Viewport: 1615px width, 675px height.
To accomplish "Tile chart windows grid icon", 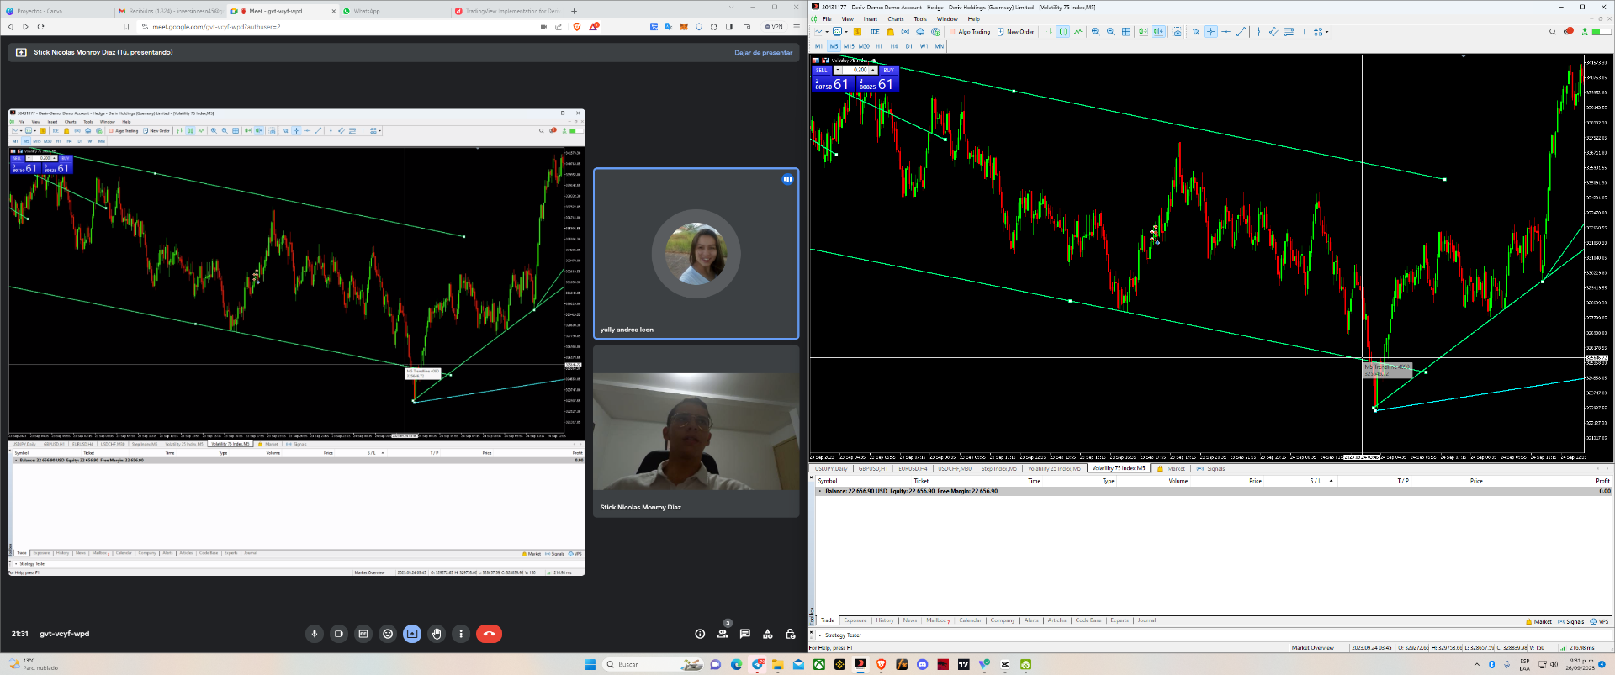I will click(x=1125, y=32).
